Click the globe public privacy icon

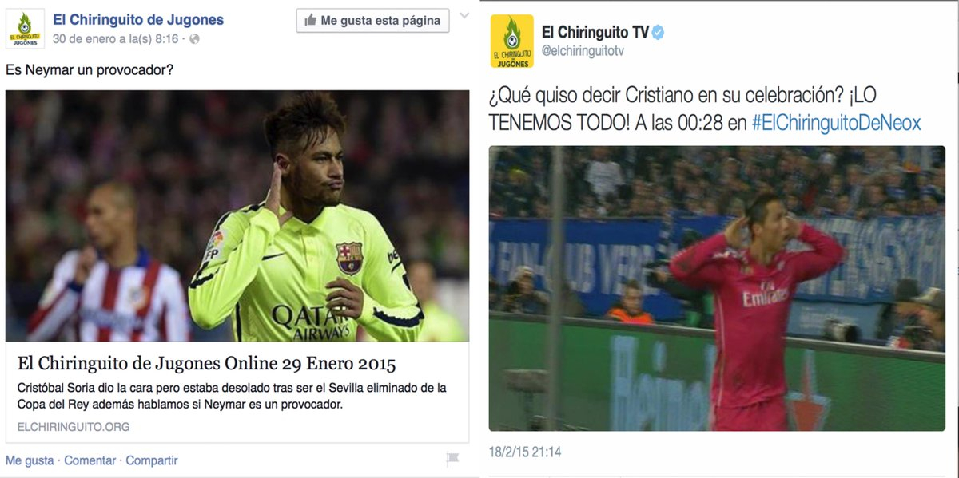point(194,39)
